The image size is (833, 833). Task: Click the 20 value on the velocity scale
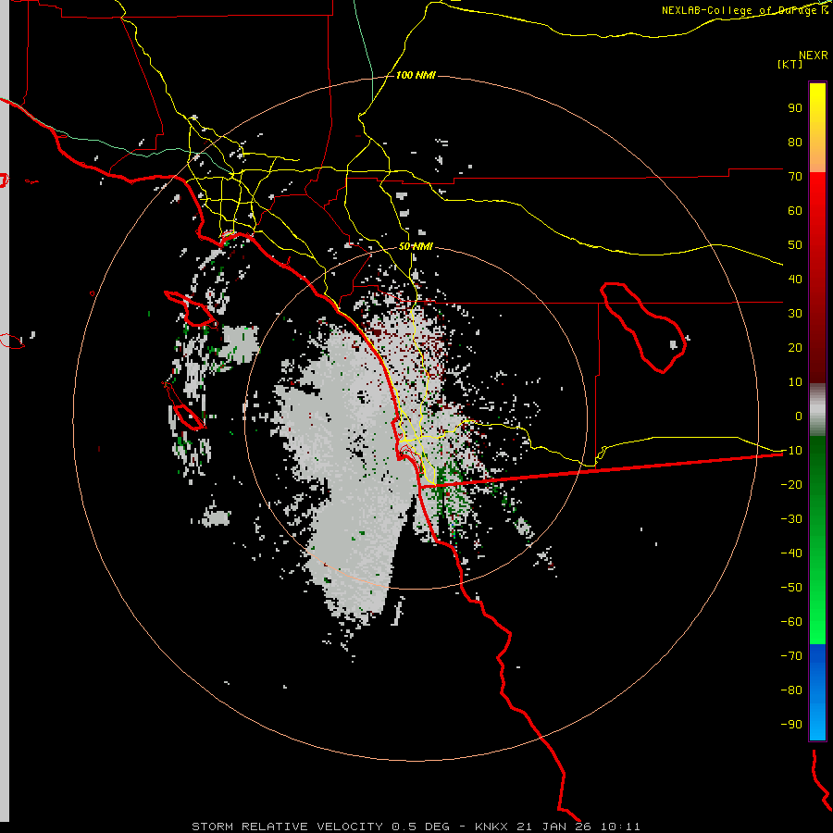pyautogui.click(x=795, y=347)
